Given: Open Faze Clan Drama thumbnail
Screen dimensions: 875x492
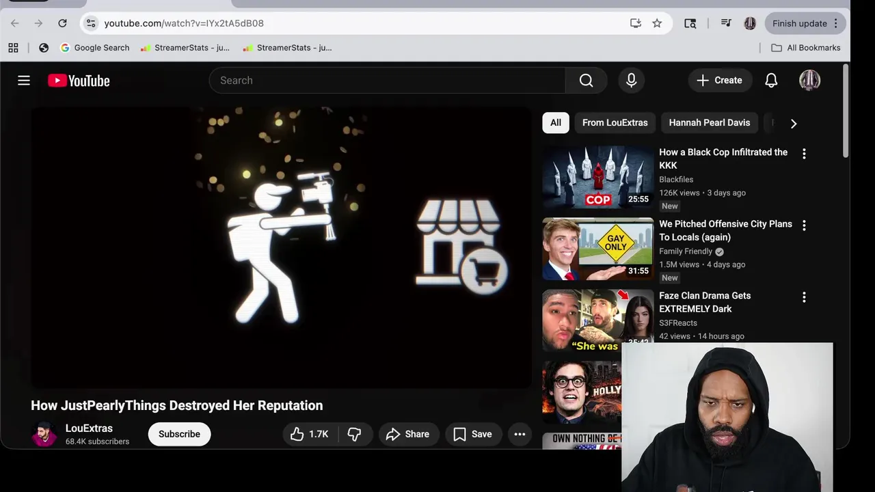Looking at the screenshot, I should click(598, 320).
